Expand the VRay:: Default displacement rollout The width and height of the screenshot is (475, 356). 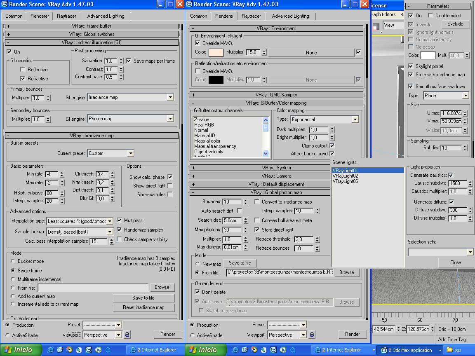coord(260,184)
